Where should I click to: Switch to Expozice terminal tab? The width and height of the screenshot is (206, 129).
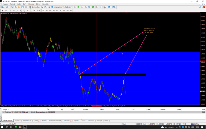coord(17,120)
